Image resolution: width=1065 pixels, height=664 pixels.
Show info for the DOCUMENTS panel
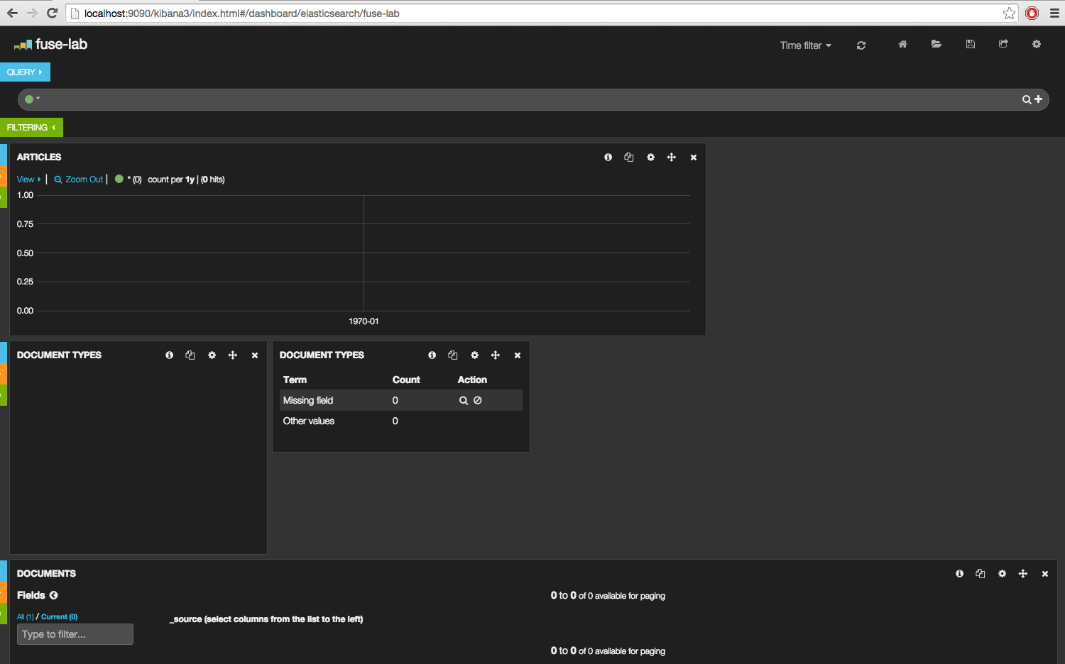pos(959,573)
